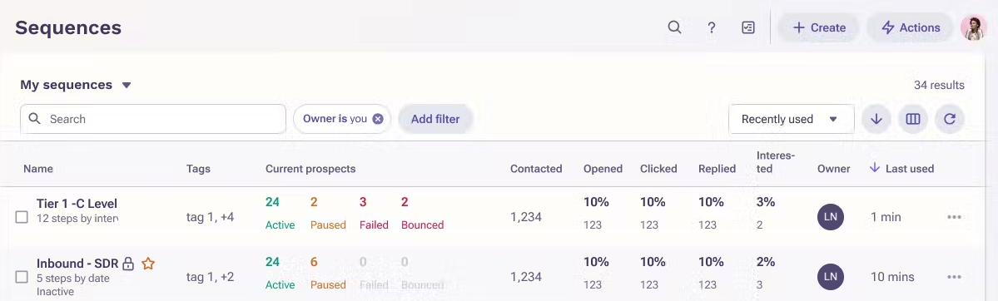Star the Inbound - SDR sequence
Viewport: 998px width, 301px height.
coord(147,263)
